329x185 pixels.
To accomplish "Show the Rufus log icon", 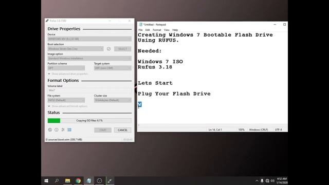I will 69,130.
